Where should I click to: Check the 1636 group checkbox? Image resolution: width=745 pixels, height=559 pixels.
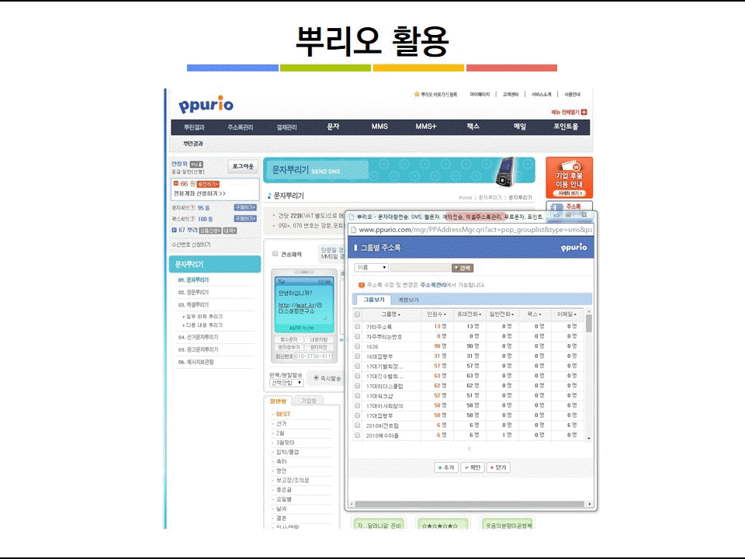[357, 346]
